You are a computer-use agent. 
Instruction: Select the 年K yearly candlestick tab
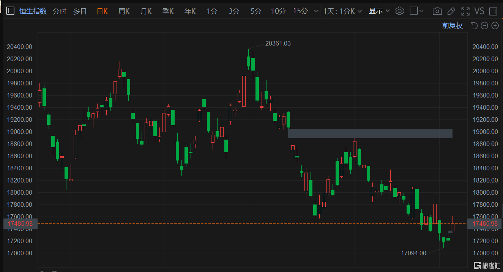pos(190,11)
